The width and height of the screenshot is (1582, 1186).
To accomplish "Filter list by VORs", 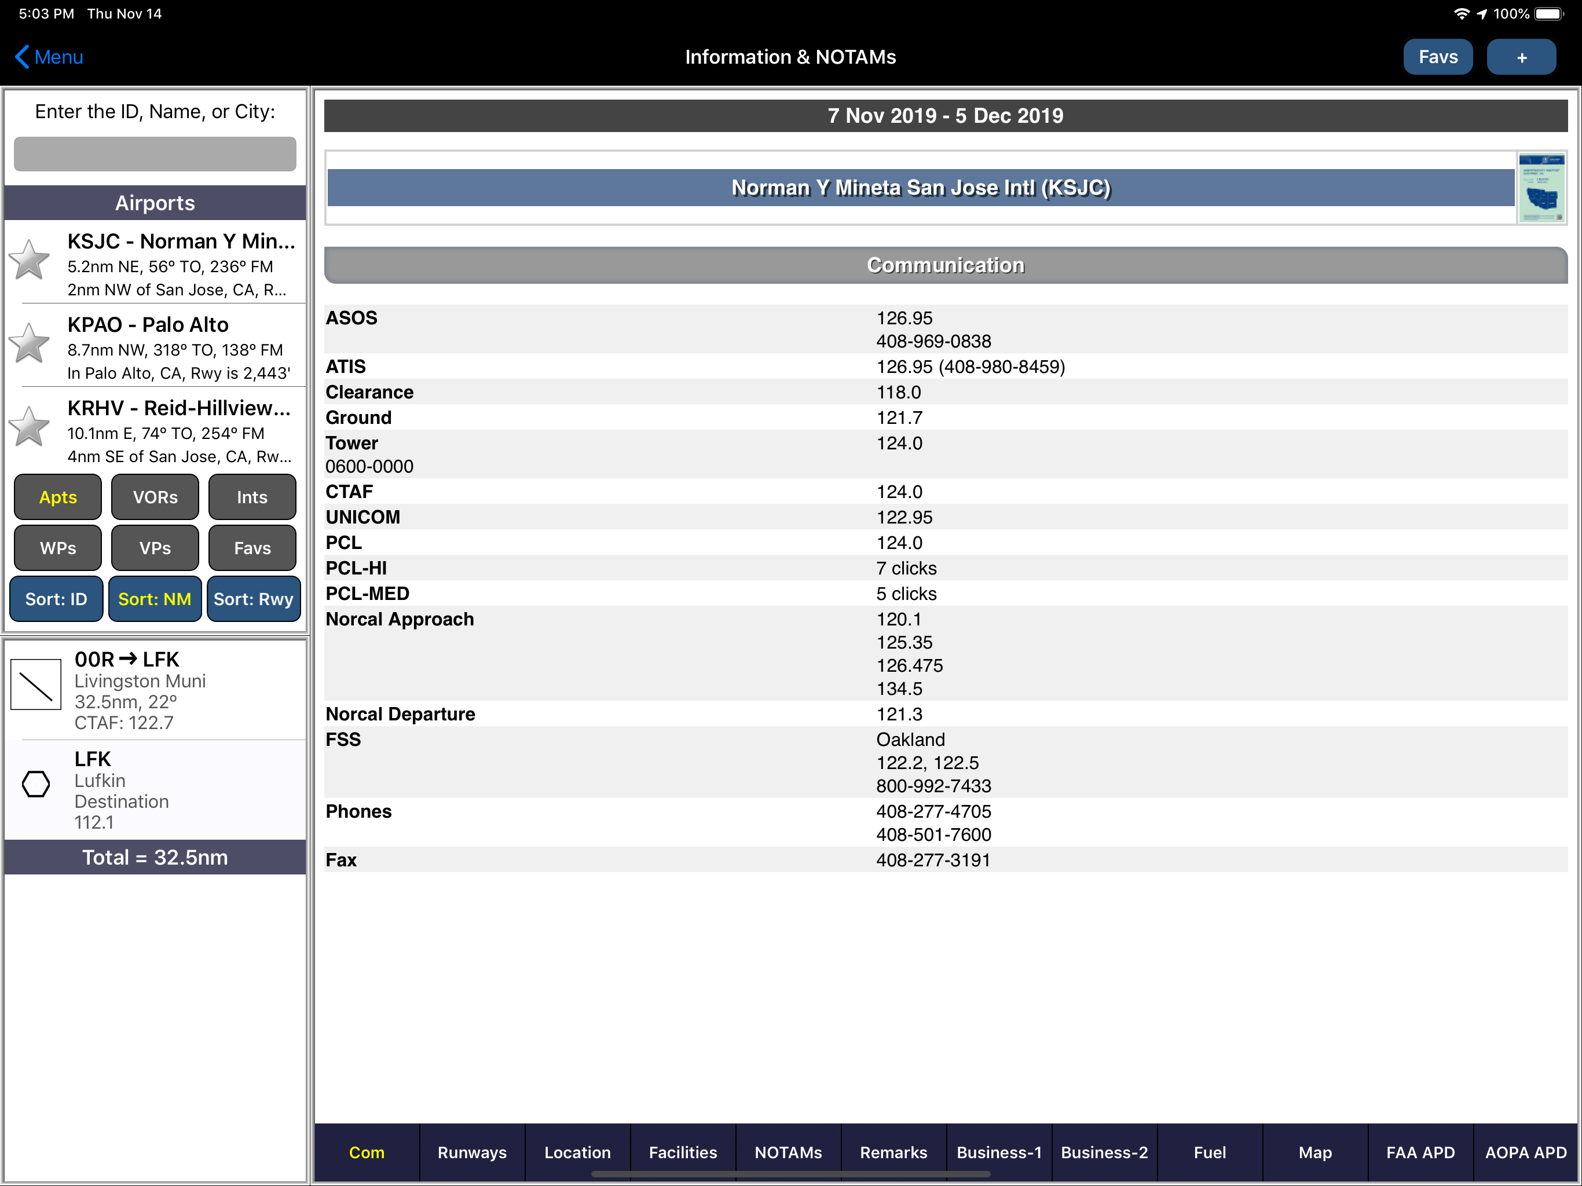I will [155, 497].
